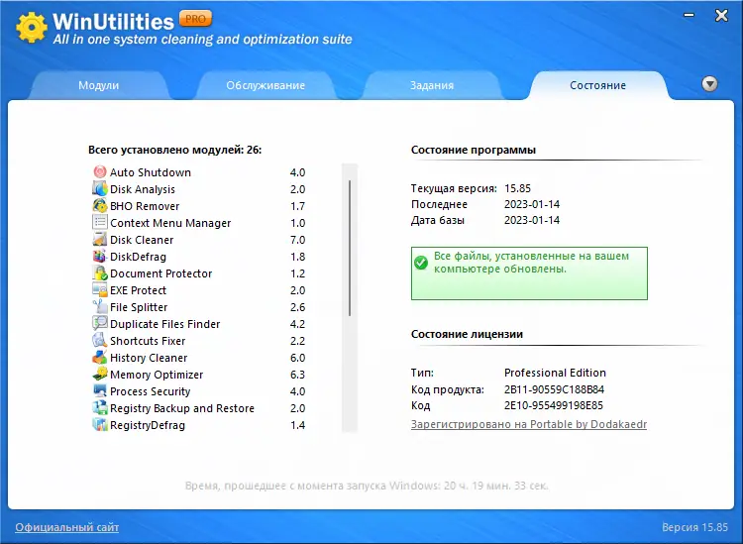
Task: Select History Cleaner entry
Action: click(x=149, y=358)
